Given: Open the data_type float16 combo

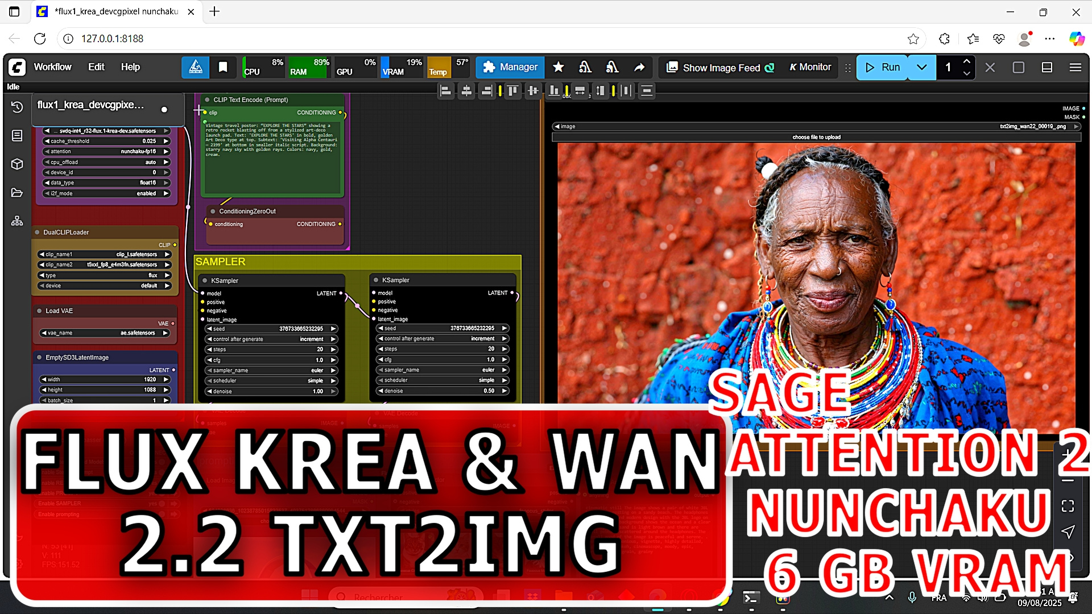Looking at the screenshot, I should point(106,183).
